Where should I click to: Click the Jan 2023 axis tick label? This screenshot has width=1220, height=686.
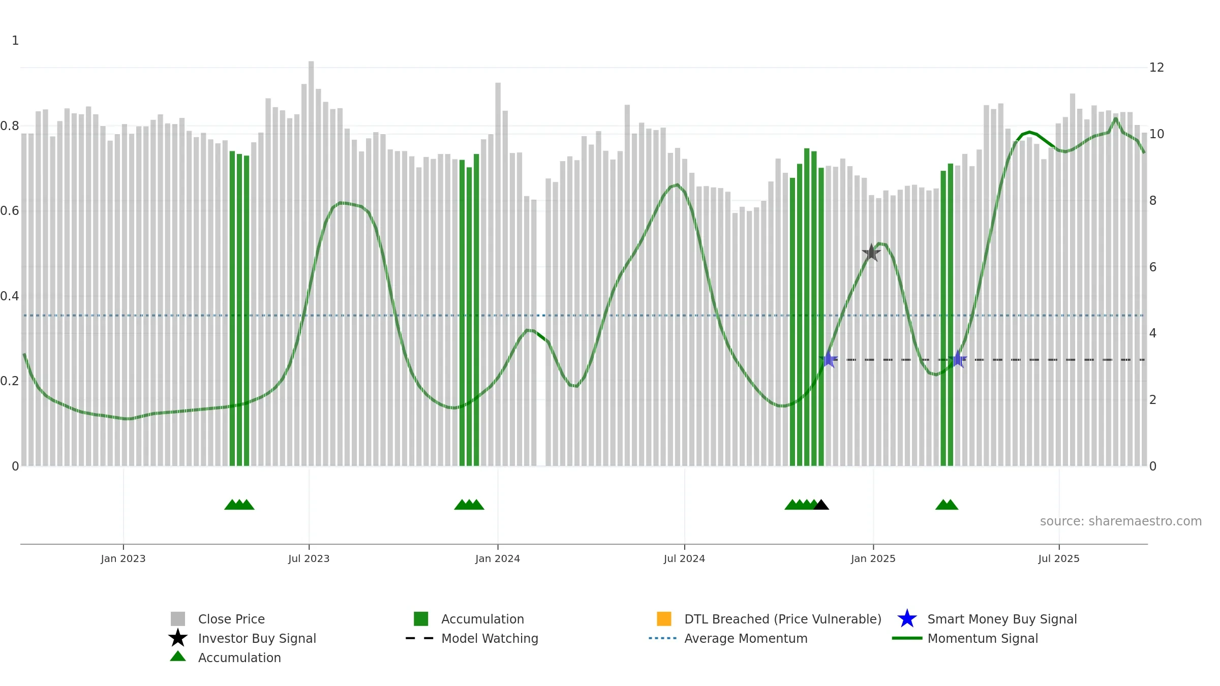coord(123,559)
